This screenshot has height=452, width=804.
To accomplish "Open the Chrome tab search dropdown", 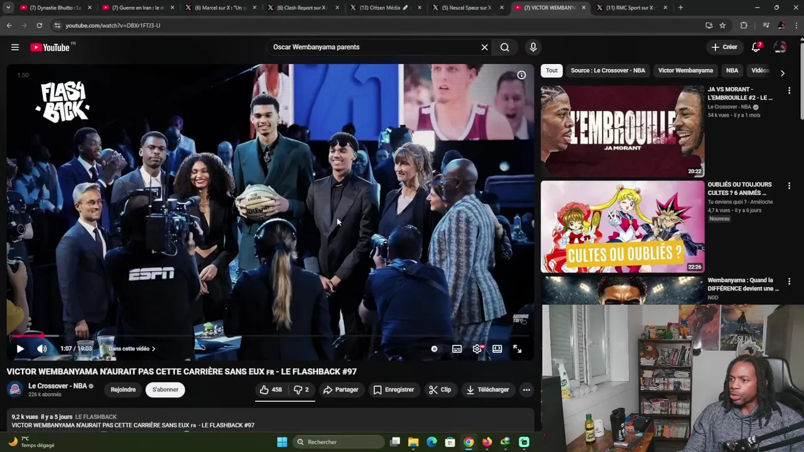I will pos(8,8).
